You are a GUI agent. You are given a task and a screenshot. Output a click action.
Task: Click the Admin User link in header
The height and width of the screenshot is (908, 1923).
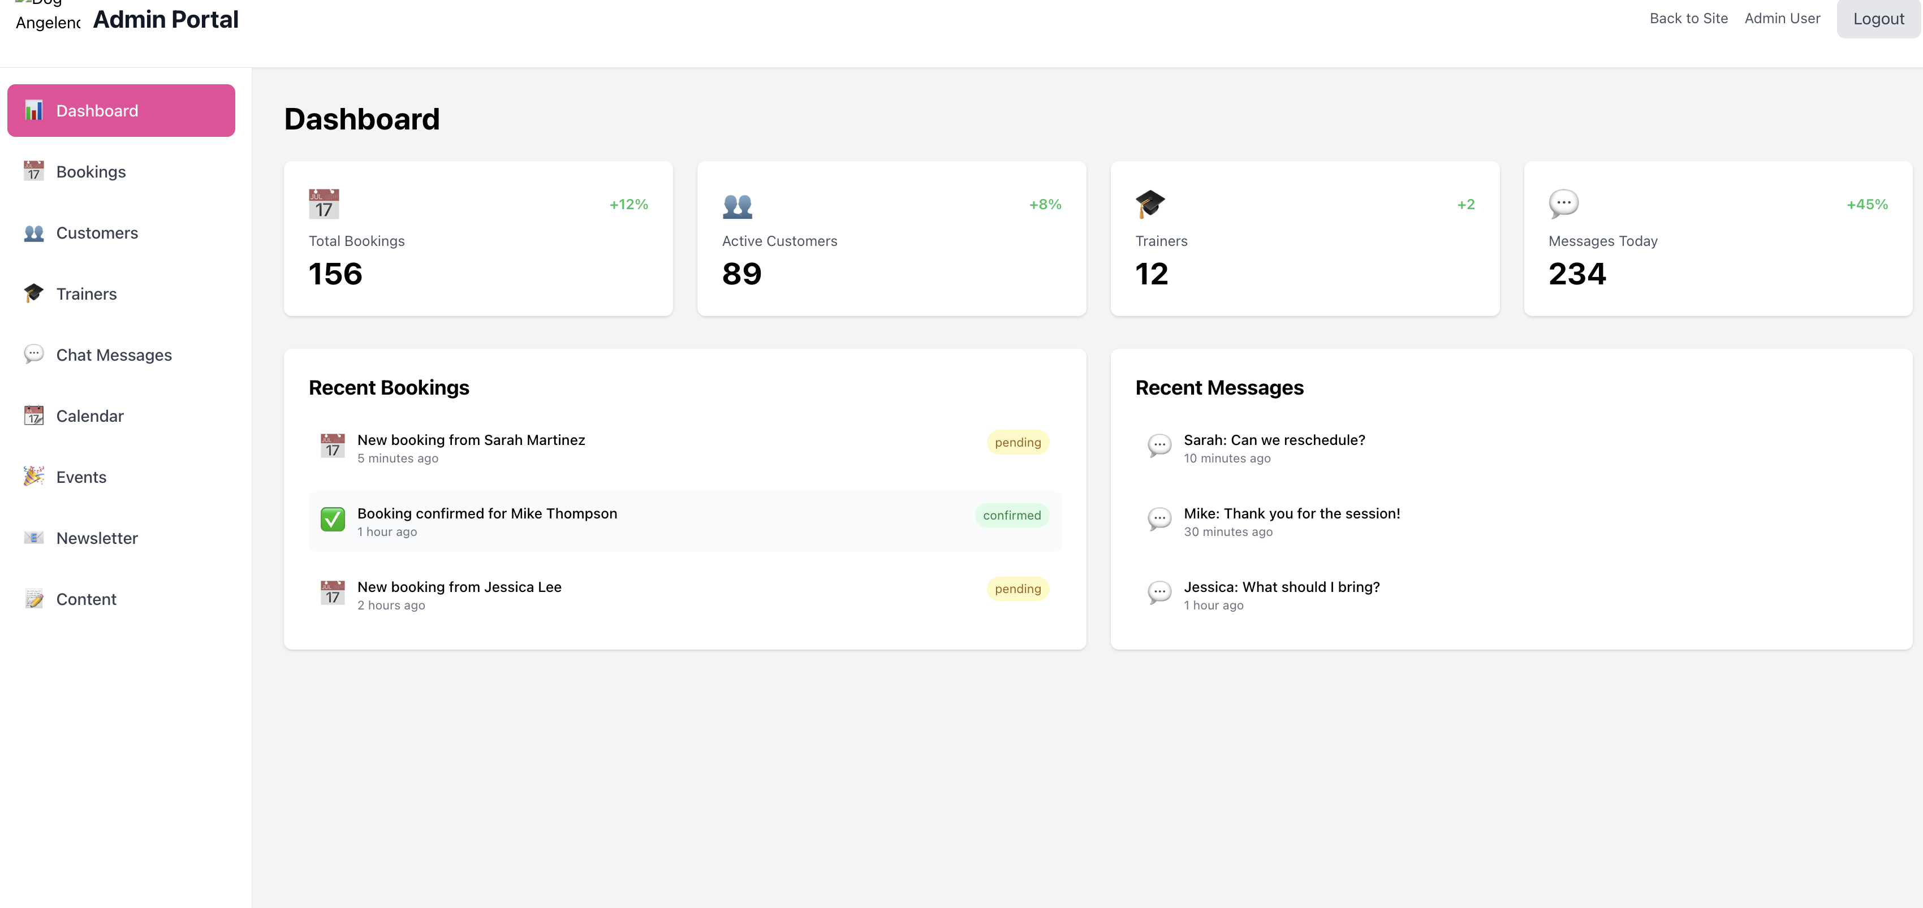1782,19
